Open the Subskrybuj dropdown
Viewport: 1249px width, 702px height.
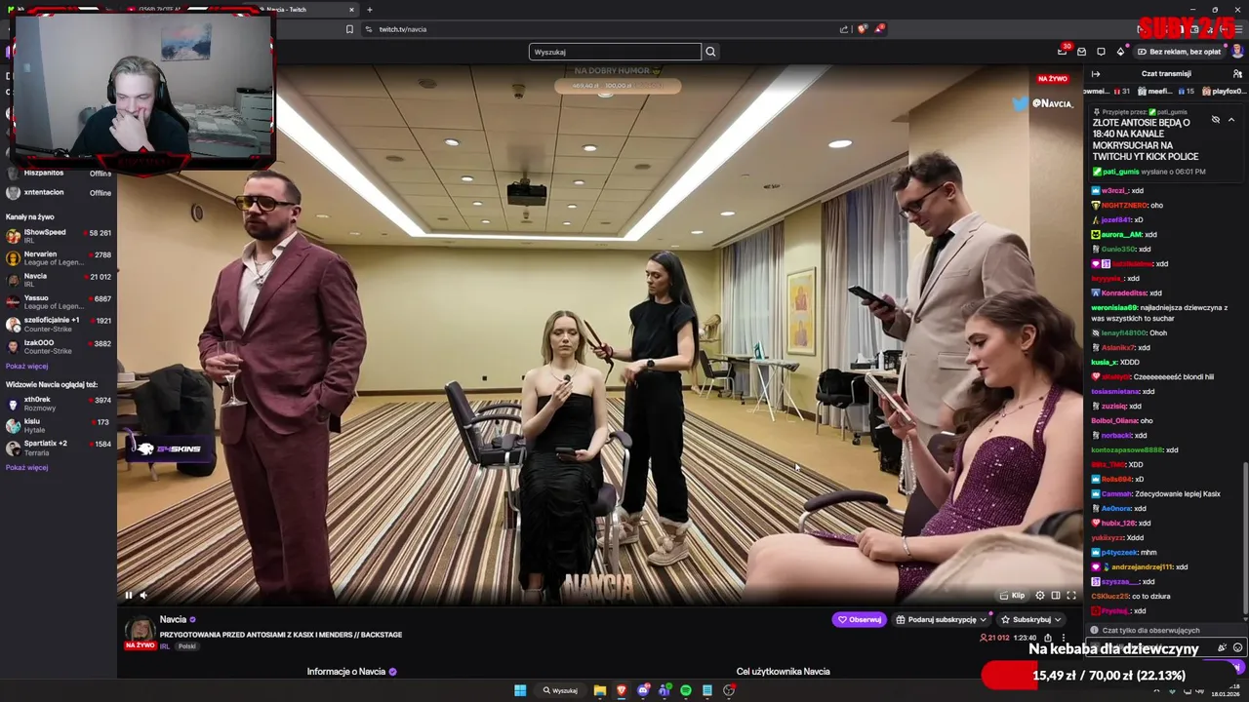click(1032, 619)
